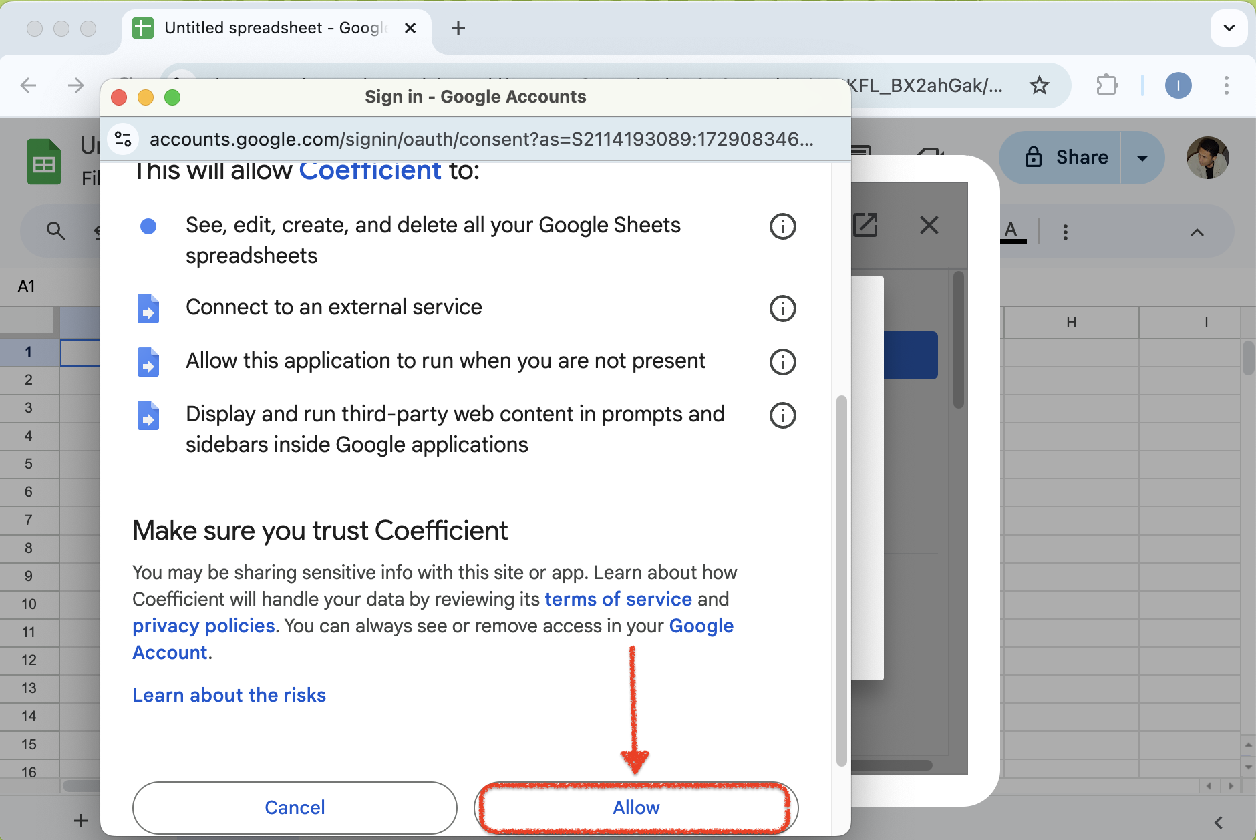This screenshot has width=1256, height=840.
Task: Click the Share button in Sheets
Action: [1060, 158]
